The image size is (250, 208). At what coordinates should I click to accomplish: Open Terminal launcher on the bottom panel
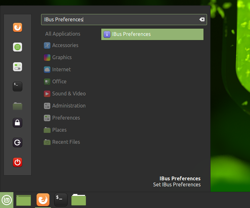(x=61, y=200)
